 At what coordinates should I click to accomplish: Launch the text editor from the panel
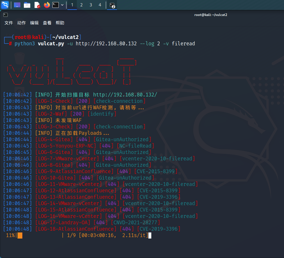coord(37,5)
